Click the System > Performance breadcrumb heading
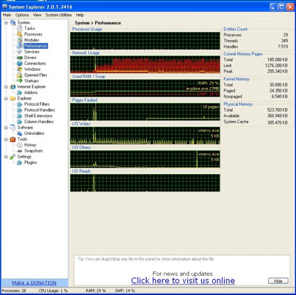This screenshot has width=296, height=295. (x=98, y=23)
